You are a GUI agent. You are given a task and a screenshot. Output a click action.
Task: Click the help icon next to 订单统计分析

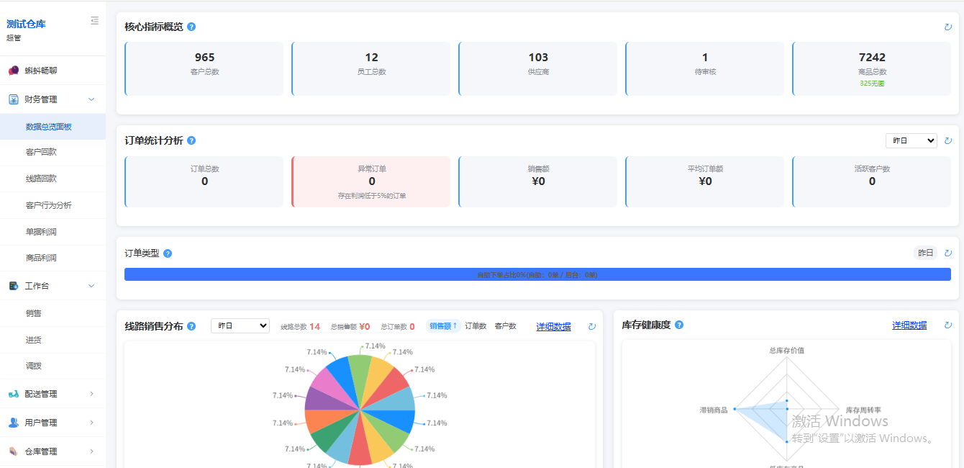tap(191, 140)
